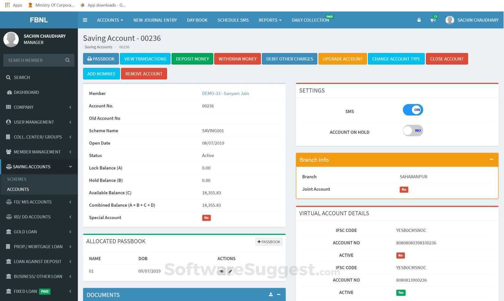Click the Apps grid icon in bookmarks bar

click(x=7, y=5)
